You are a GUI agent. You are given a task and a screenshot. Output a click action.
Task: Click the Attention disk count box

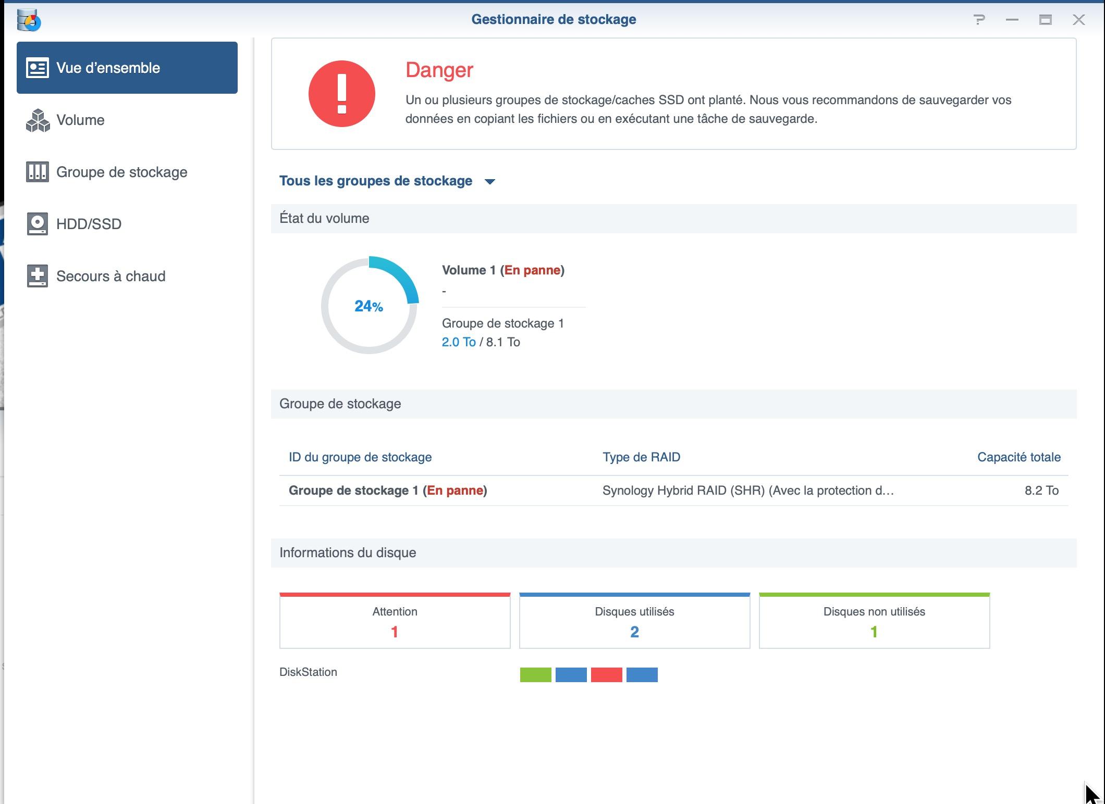[x=395, y=621]
